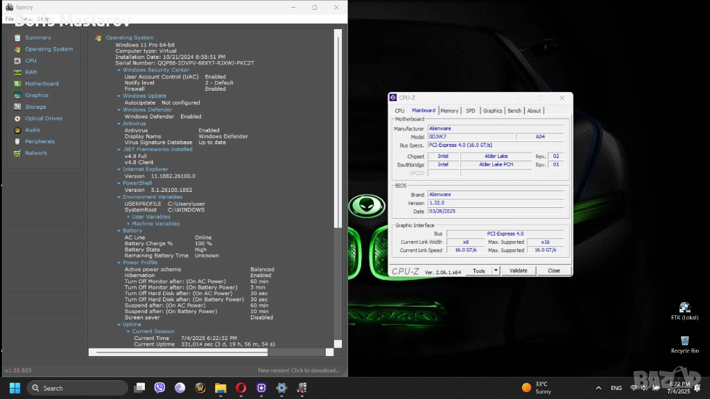Go to Motherboard section icon
Screen dimensions: 710x399
[17, 84]
